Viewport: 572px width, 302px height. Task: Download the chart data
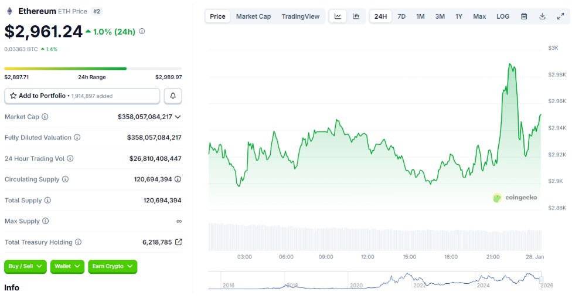pos(542,16)
